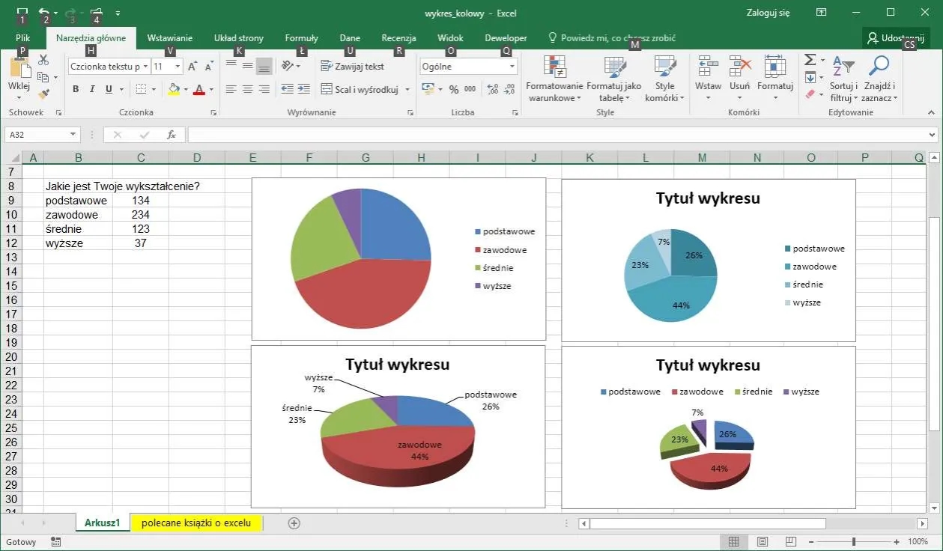943x551 pixels.
Task: Click the Formatowanie warunkowe icon
Action: point(554,79)
